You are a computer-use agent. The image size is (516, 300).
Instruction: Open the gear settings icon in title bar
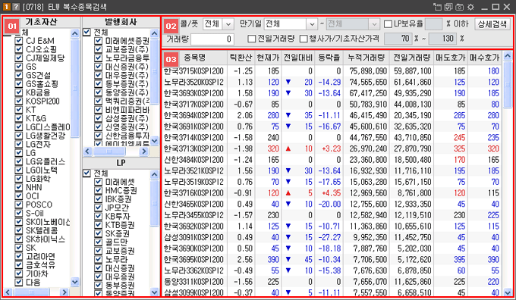[471, 7]
